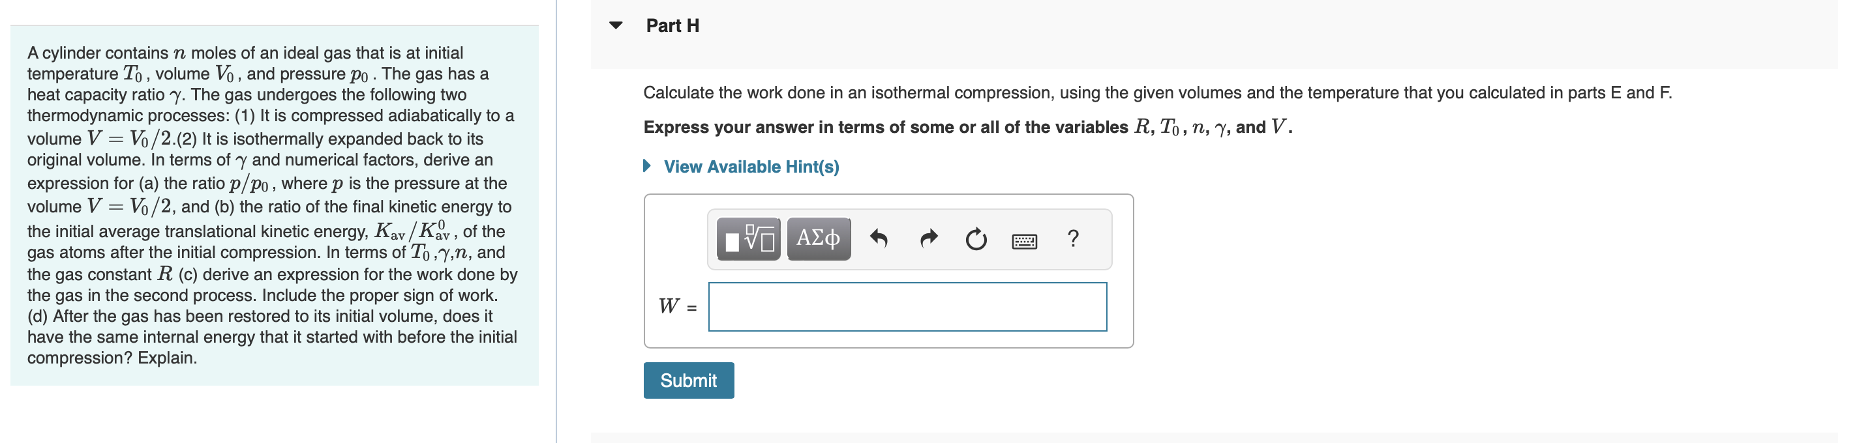Open the Greek symbols ΑΣΦ palette
The image size is (1872, 443).
(x=819, y=239)
